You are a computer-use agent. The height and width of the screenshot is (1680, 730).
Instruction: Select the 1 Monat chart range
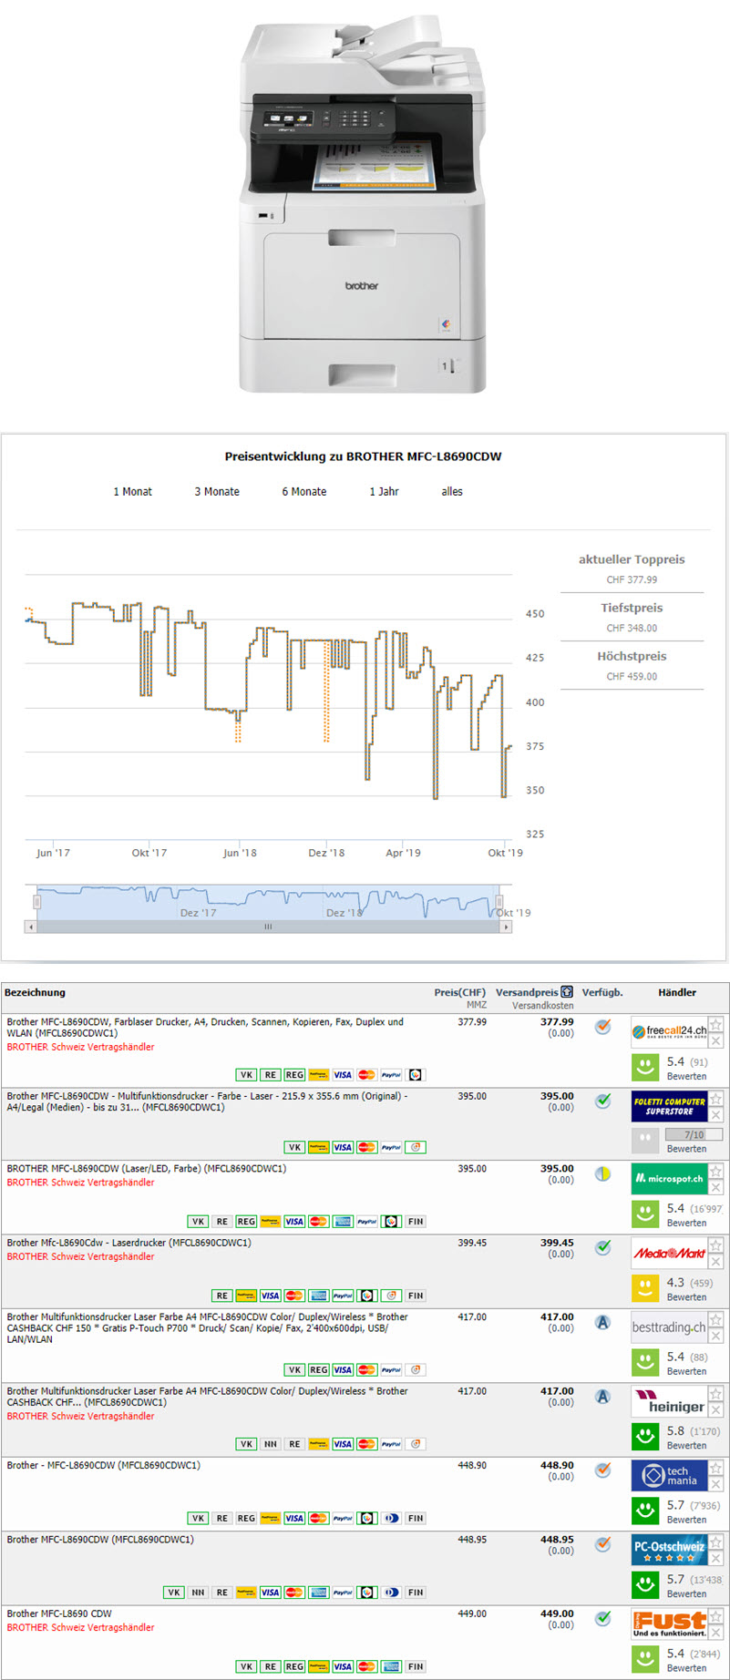tap(132, 491)
